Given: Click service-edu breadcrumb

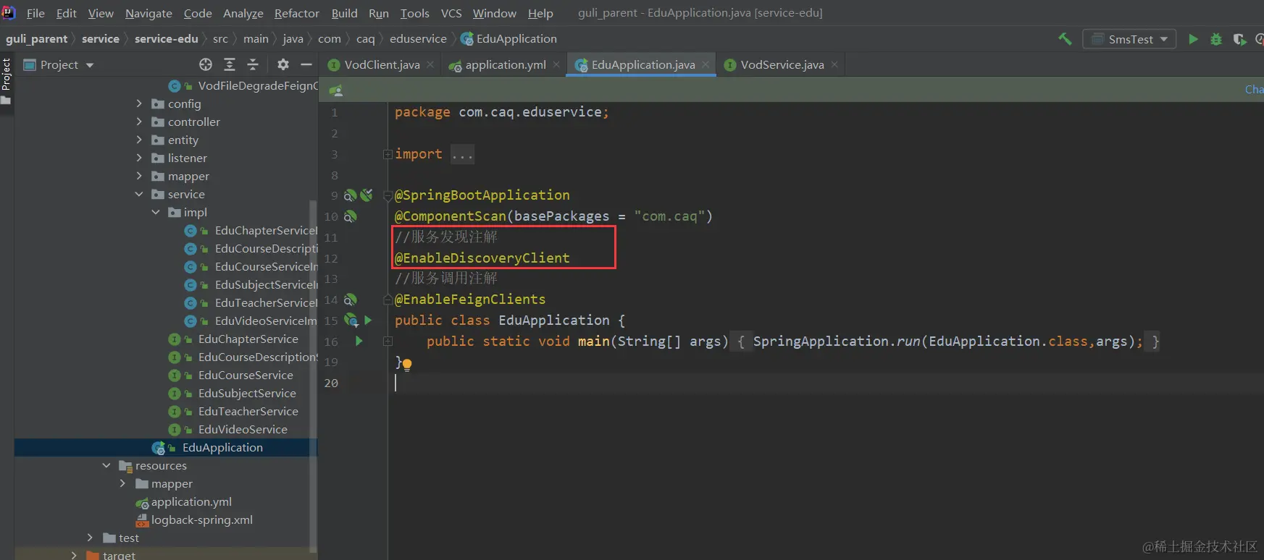Looking at the screenshot, I should 166,38.
